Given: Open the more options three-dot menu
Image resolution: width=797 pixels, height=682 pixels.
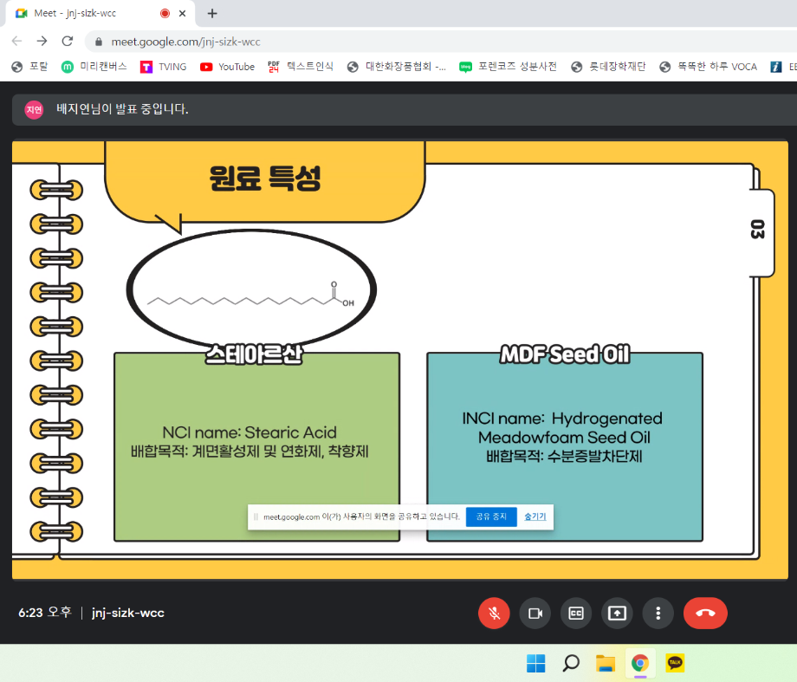Looking at the screenshot, I should click(x=658, y=613).
